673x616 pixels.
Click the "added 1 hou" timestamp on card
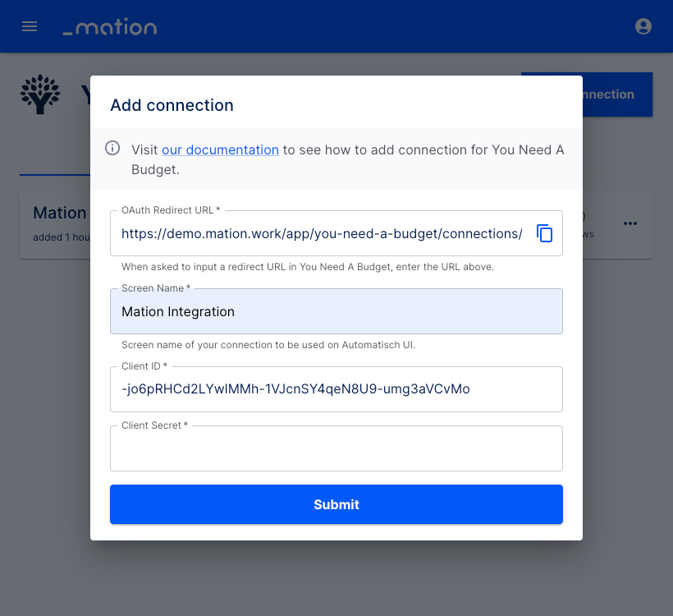coord(62,237)
